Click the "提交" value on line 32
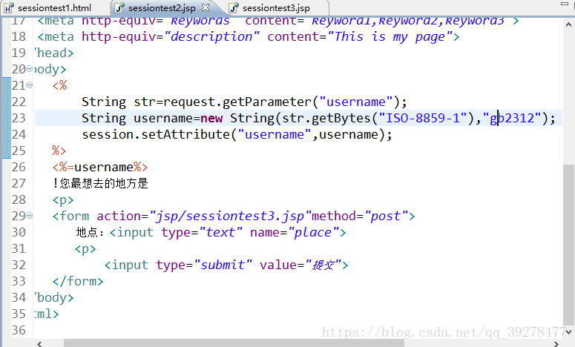The width and height of the screenshot is (575, 347). point(323,265)
